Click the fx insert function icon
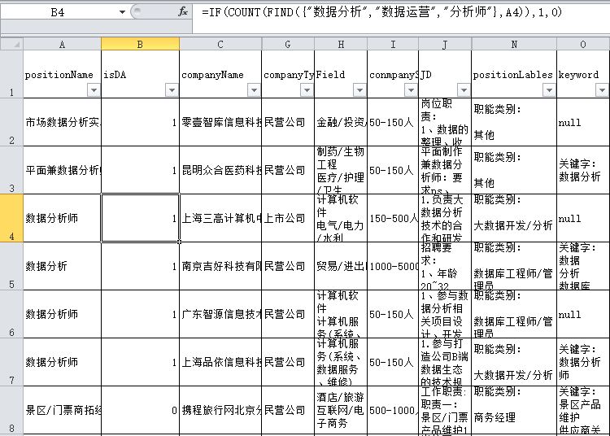Viewport: 610px width, 436px height. point(183,12)
